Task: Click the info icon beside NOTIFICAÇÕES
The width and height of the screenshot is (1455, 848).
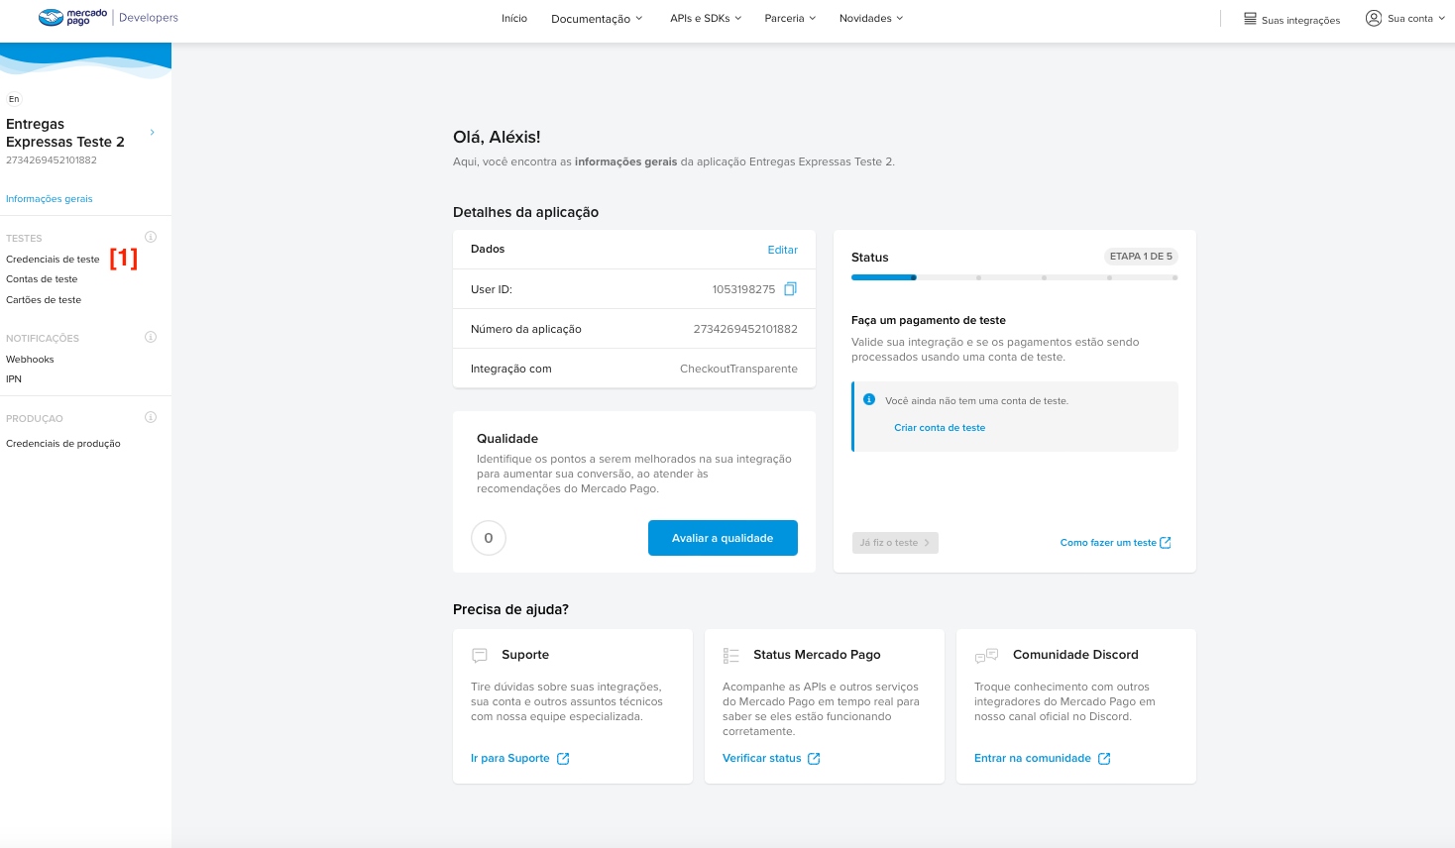Action: (151, 337)
